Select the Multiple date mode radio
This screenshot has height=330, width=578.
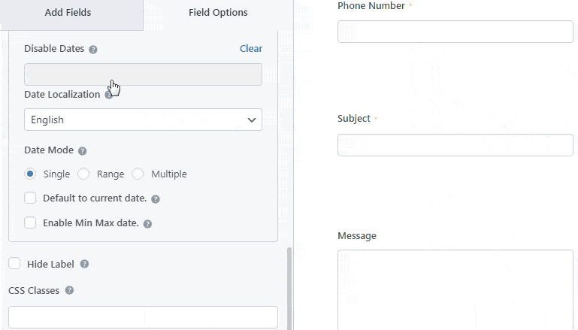click(x=138, y=174)
